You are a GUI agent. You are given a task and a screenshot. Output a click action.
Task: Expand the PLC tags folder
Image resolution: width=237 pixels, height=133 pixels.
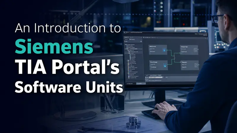pyautogui.click(x=127, y=65)
